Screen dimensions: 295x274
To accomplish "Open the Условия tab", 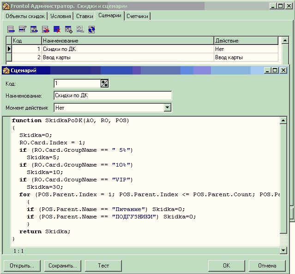I will point(60,16).
